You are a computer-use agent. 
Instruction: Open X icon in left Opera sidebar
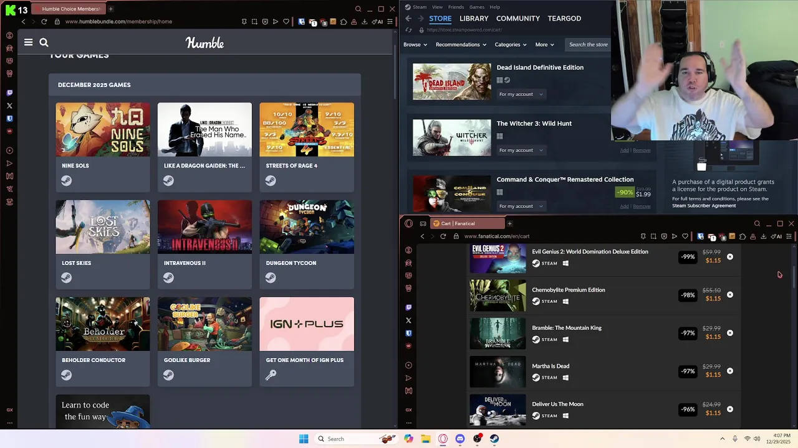[9, 106]
